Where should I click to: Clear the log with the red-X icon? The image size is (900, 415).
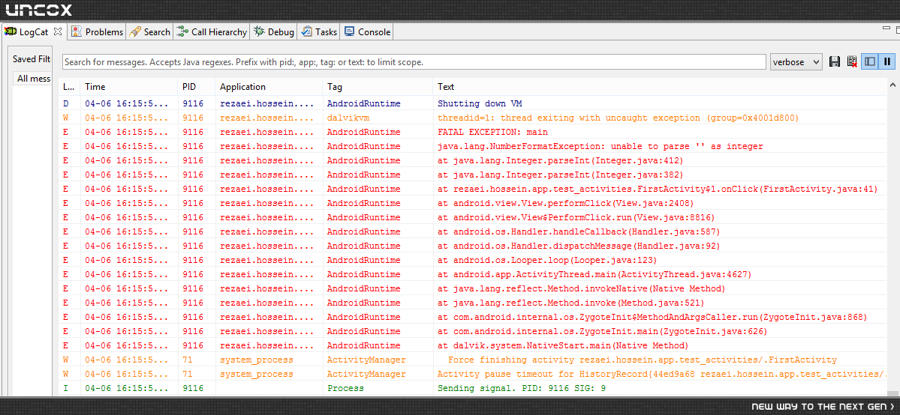tap(853, 62)
